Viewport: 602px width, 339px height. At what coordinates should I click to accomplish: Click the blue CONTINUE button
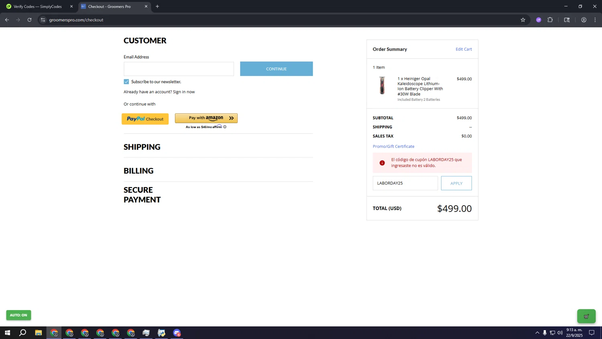(277, 69)
